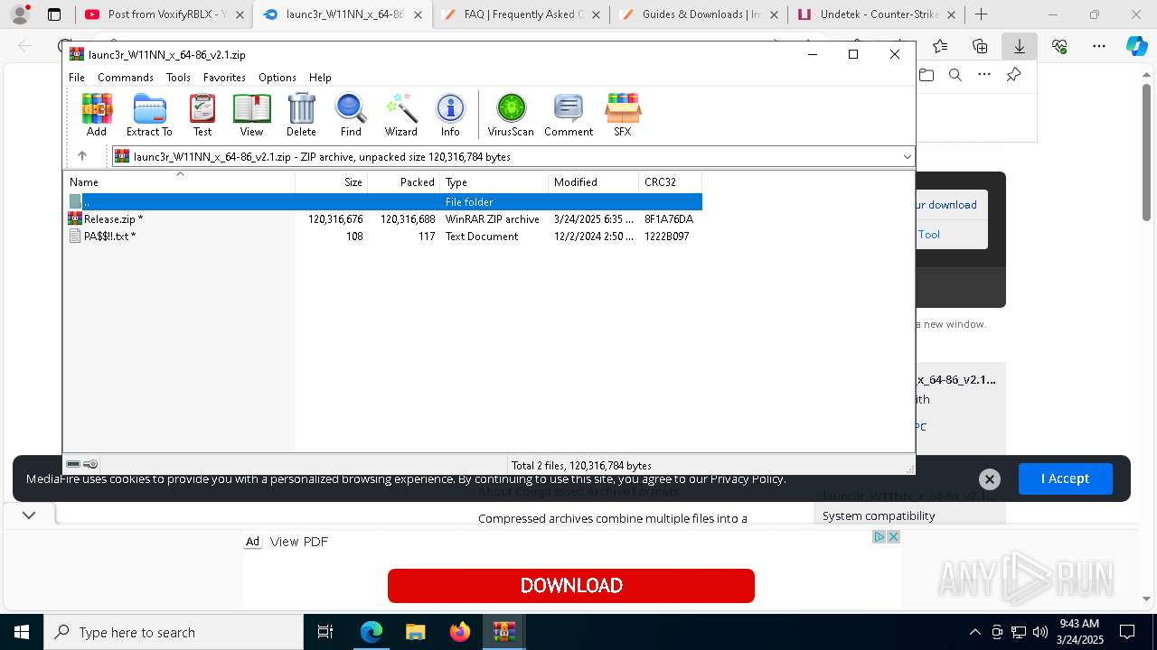Sort by the Packed column header

pos(403,182)
